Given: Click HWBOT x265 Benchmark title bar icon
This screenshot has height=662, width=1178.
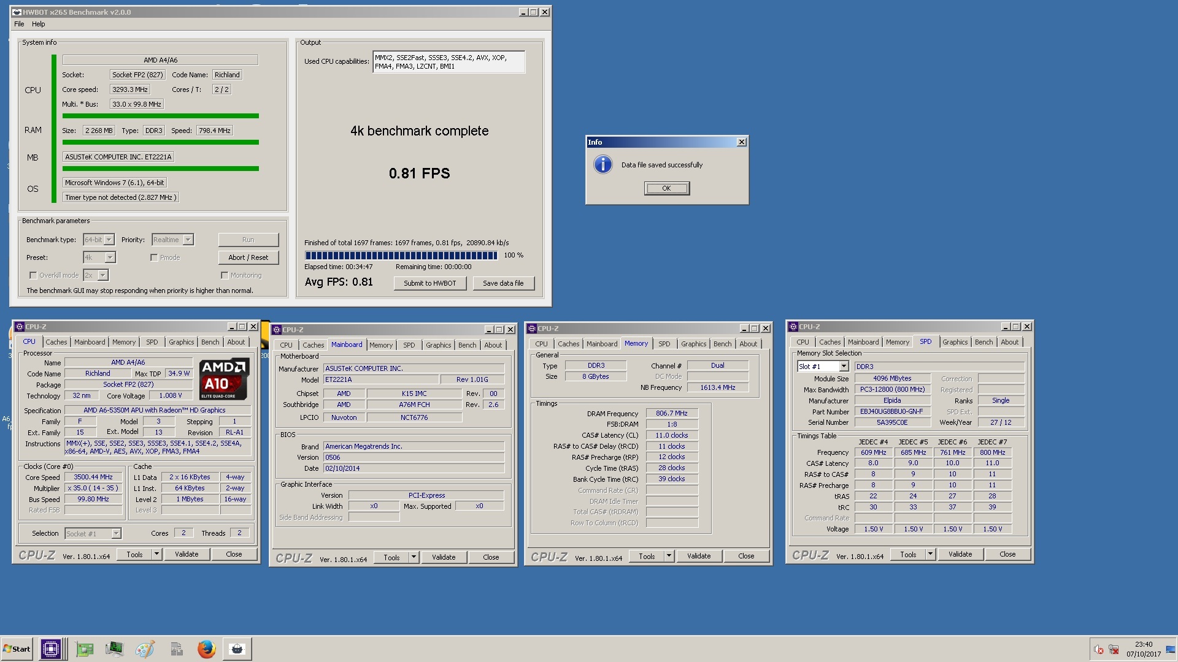Looking at the screenshot, I should [x=17, y=12].
